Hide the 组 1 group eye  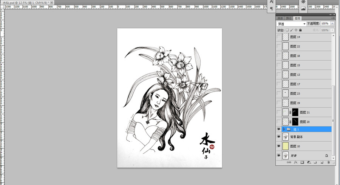point(279,129)
